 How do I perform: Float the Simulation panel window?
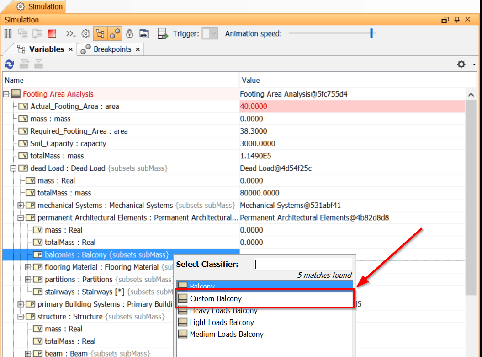pyautogui.click(x=445, y=20)
